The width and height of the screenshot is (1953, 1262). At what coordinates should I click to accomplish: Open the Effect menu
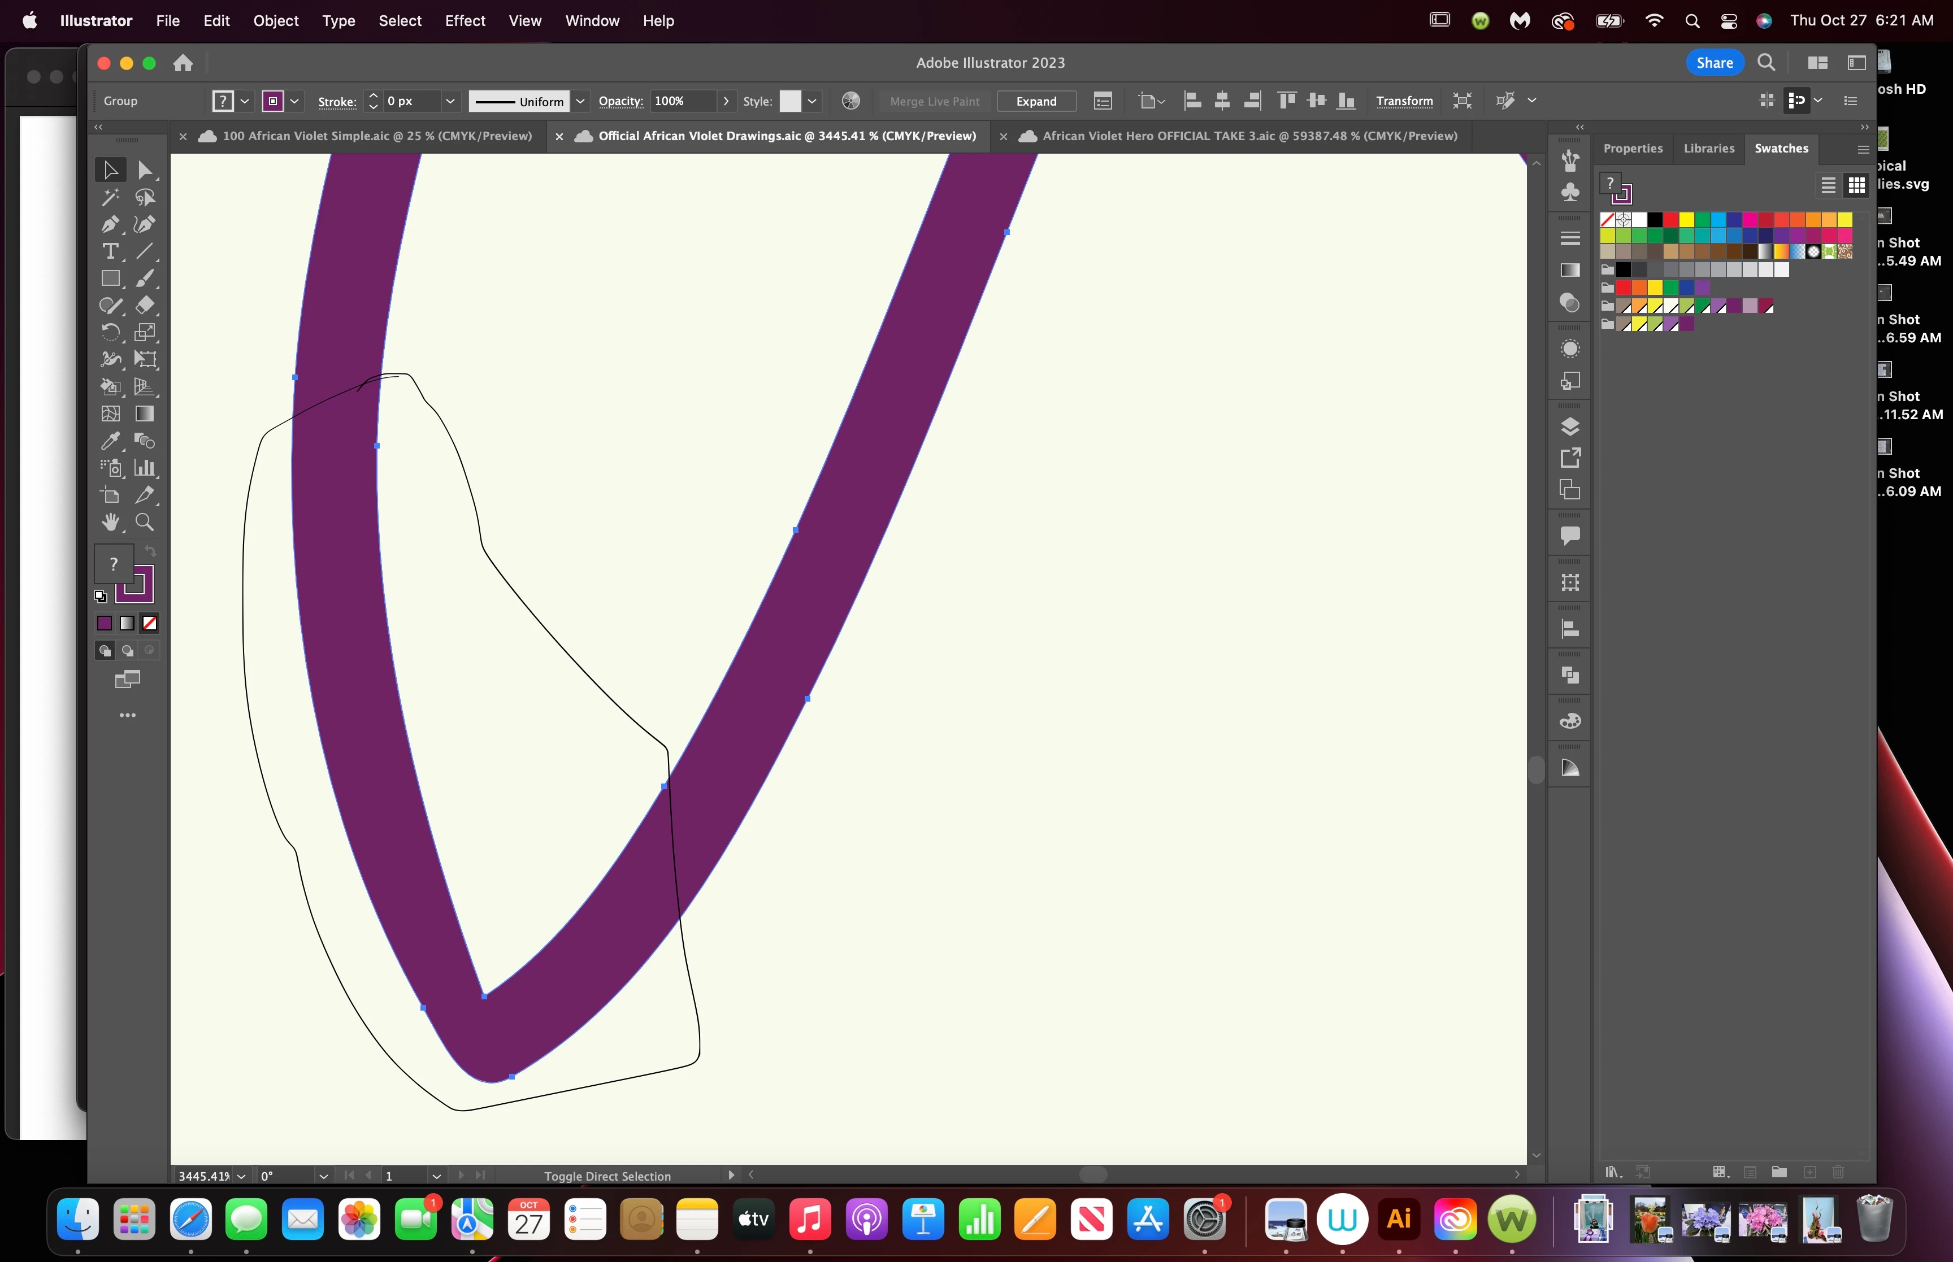(465, 20)
